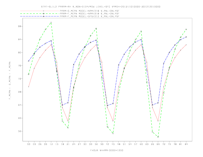Click x-axis forecast hour label 69
This screenshot has width=203, height=157.
(x=158, y=144)
